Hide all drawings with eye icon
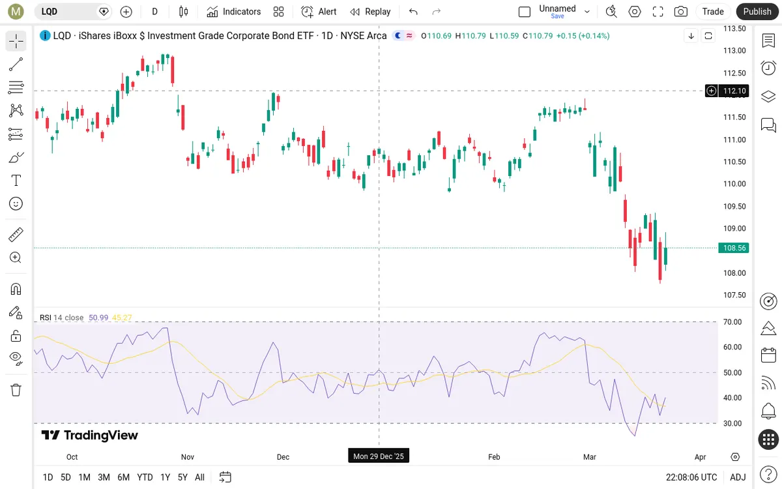 [16, 357]
